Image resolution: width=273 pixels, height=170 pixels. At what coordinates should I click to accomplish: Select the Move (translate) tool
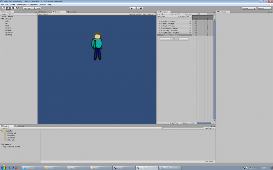(x=8, y=8)
